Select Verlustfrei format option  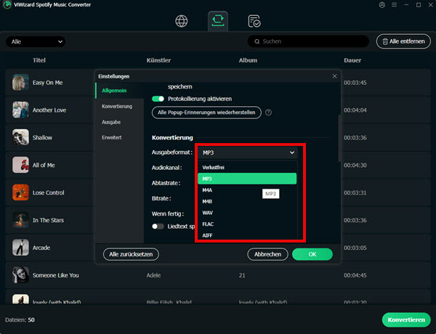[247, 167]
